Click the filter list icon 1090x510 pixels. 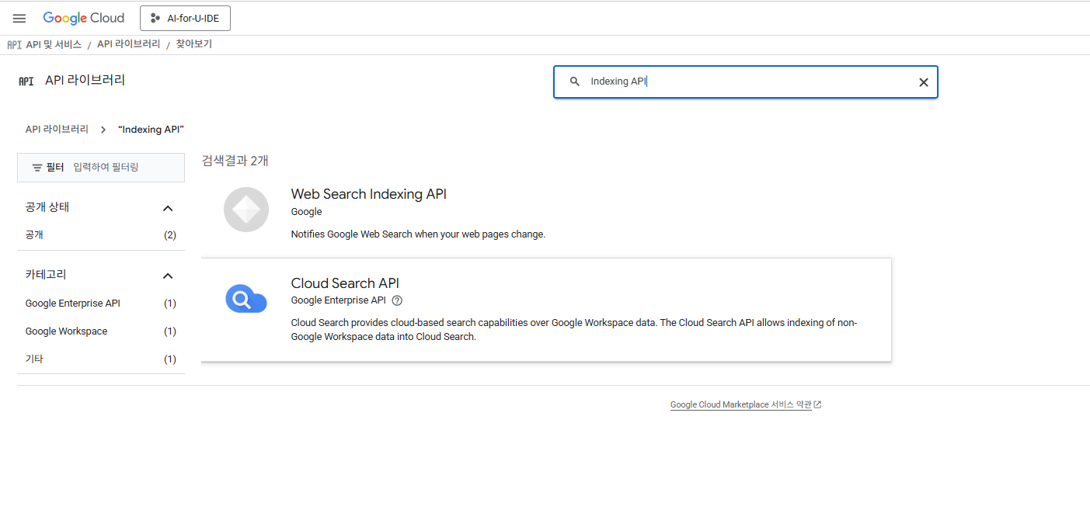37,168
